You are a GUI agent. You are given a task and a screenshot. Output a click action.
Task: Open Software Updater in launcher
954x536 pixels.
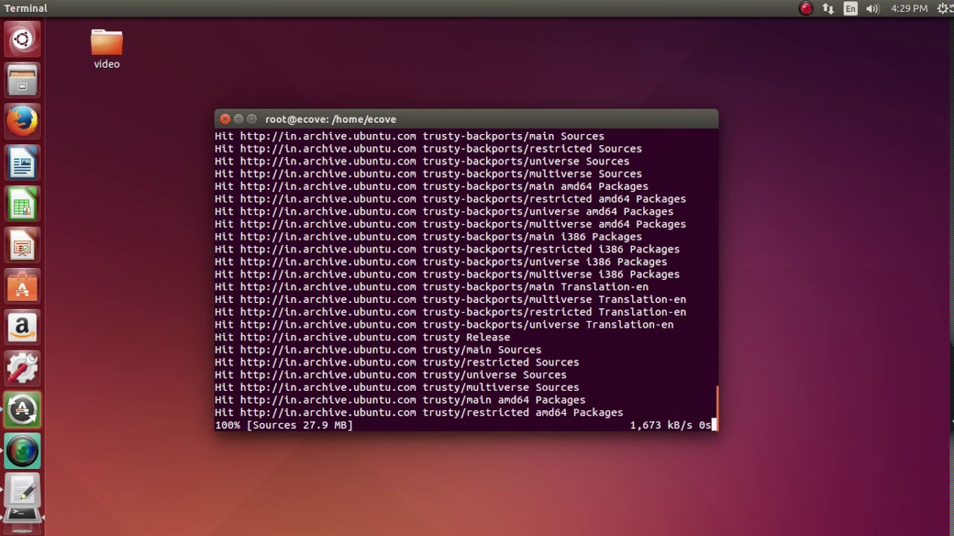pyautogui.click(x=22, y=410)
